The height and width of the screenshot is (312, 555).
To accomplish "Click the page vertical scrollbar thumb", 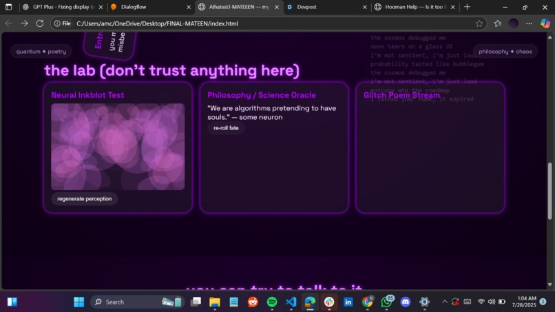I will [x=549, y=191].
